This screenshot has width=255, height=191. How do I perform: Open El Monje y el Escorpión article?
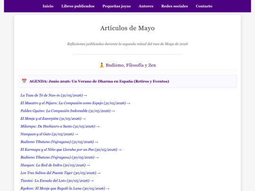click(x=53, y=118)
